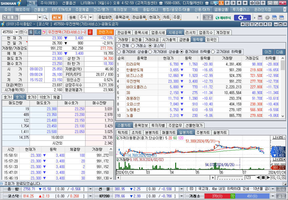Select the 전체 market radio button
The height and width of the screenshot is (200, 288).
point(119,46)
